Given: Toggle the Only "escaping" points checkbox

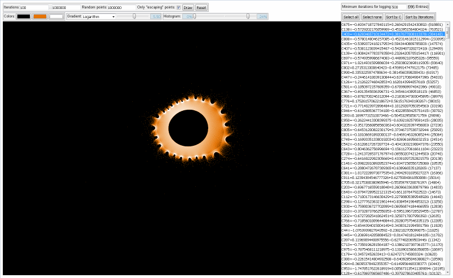Looking at the screenshot, I should click(178, 8).
